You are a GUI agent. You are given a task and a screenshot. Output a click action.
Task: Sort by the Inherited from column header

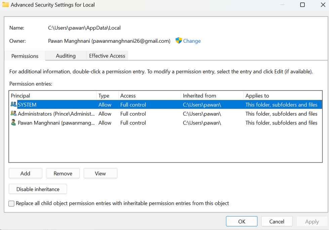[212, 95]
